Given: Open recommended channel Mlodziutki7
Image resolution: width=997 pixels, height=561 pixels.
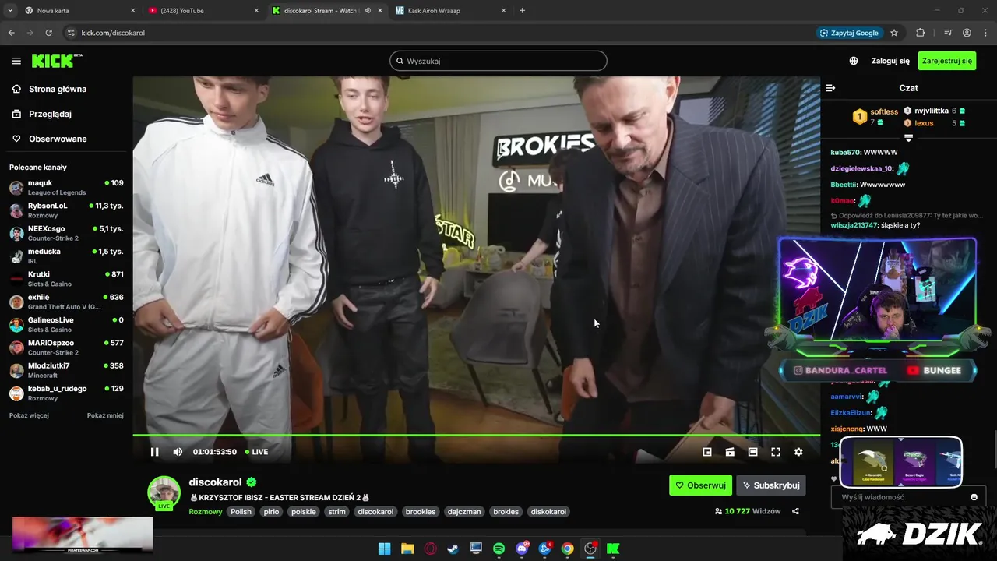Looking at the screenshot, I should tap(66, 370).
